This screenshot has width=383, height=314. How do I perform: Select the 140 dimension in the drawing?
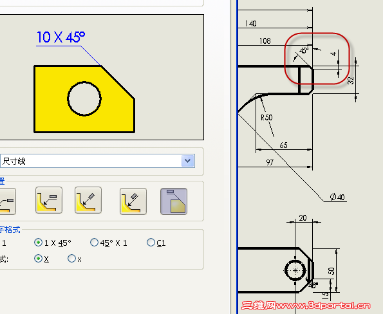251,24
